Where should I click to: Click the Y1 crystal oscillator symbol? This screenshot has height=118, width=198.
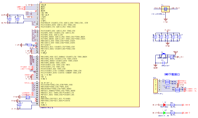tap(166, 9)
